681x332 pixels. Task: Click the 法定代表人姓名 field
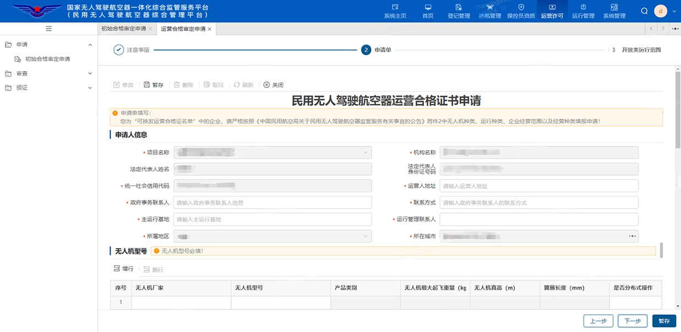click(x=273, y=169)
